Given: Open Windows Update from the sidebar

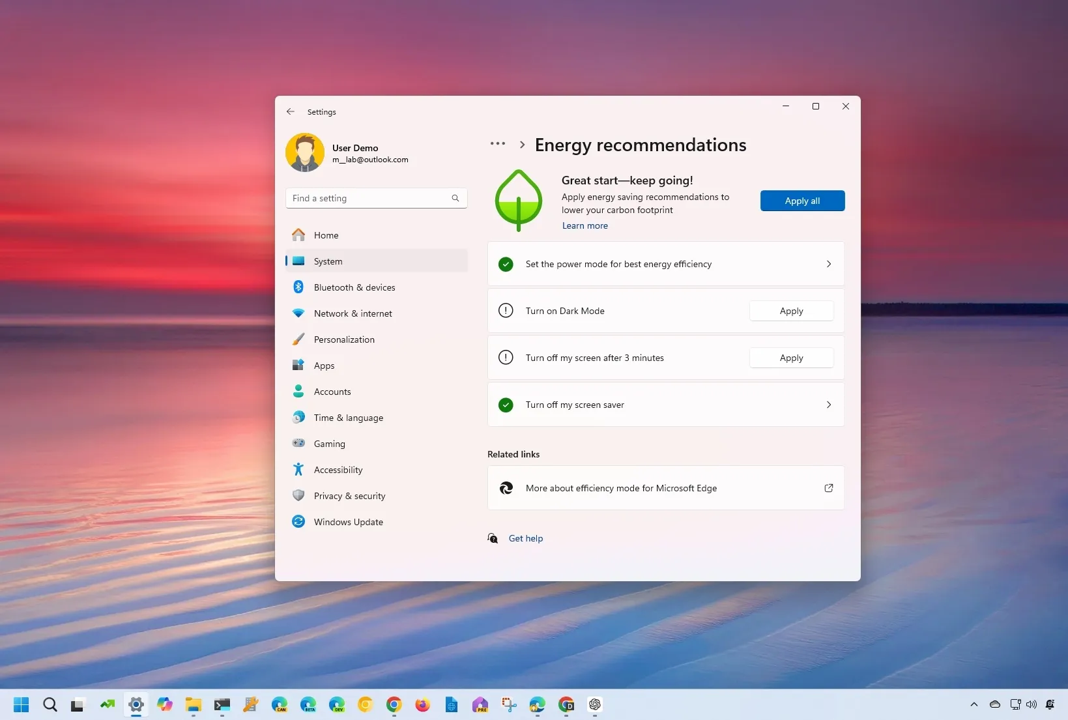Looking at the screenshot, I should click(x=347, y=521).
